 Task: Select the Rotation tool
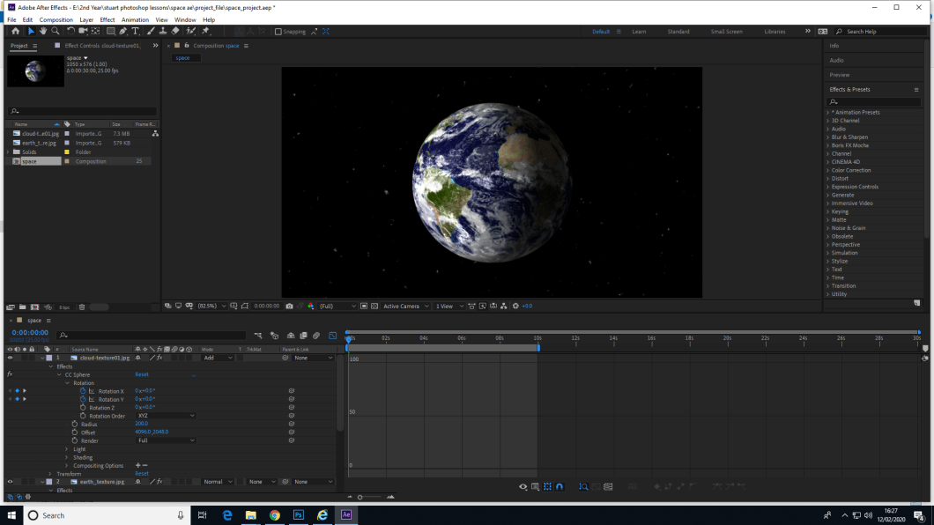pos(70,31)
